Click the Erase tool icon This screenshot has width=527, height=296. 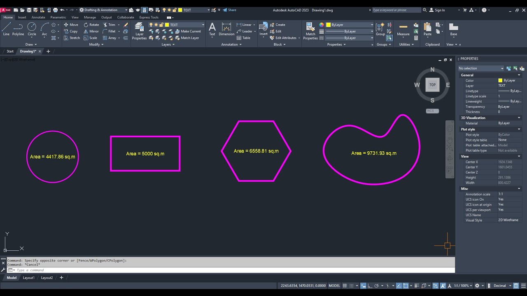pyautogui.click(x=126, y=25)
